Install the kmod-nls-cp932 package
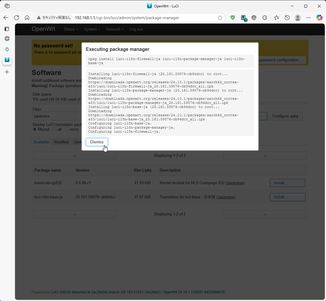This screenshot has width=326, height=301. tap(287, 183)
